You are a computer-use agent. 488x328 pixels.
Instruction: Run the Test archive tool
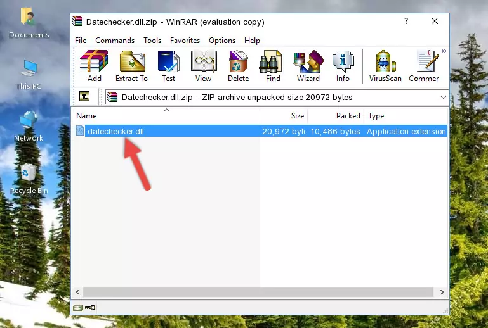pyautogui.click(x=168, y=66)
